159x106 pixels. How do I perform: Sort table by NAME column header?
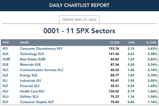(25, 42)
